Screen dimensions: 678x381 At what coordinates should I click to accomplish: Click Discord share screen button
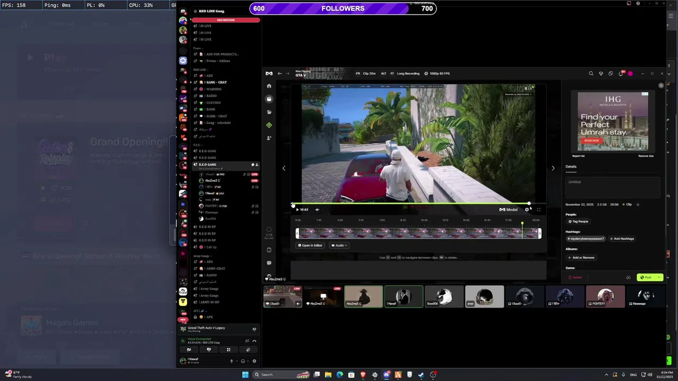(x=209, y=350)
